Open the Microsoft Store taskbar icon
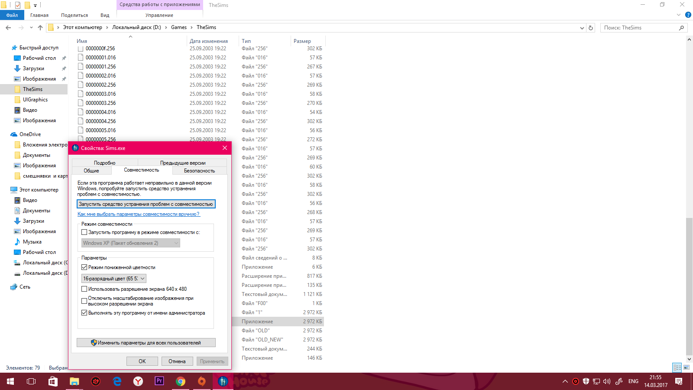The width and height of the screenshot is (693, 390). (x=53, y=381)
